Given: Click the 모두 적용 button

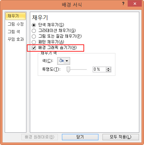Looking at the screenshot, I should tap(121, 137).
